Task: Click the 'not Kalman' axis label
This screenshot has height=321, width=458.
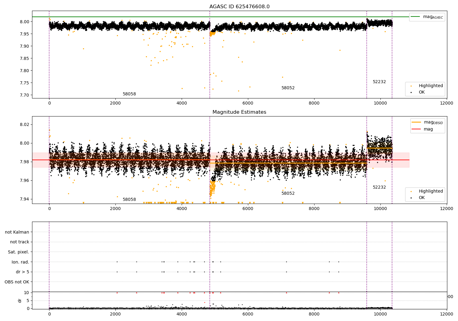Action: 17,232
